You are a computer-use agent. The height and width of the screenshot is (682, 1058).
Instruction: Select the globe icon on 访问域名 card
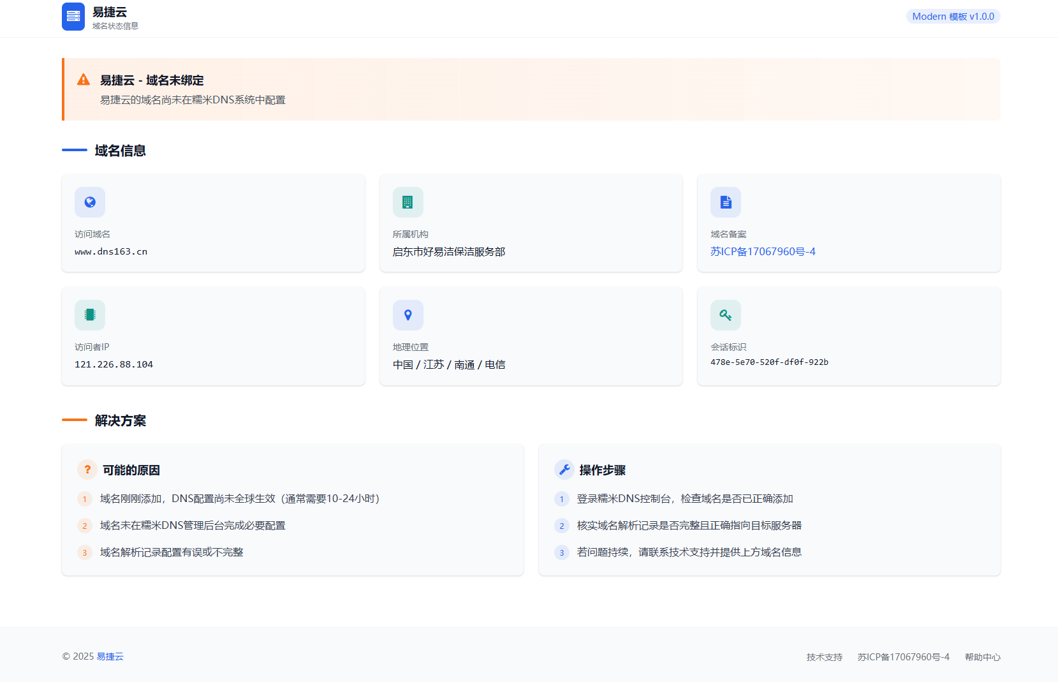click(89, 202)
